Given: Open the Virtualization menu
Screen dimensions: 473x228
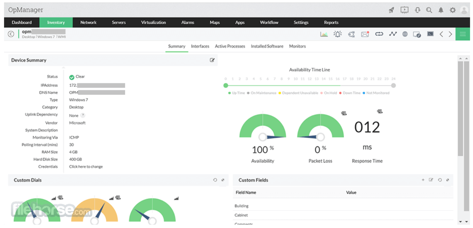Looking at the screenshot, I should [x=154, y=22].
